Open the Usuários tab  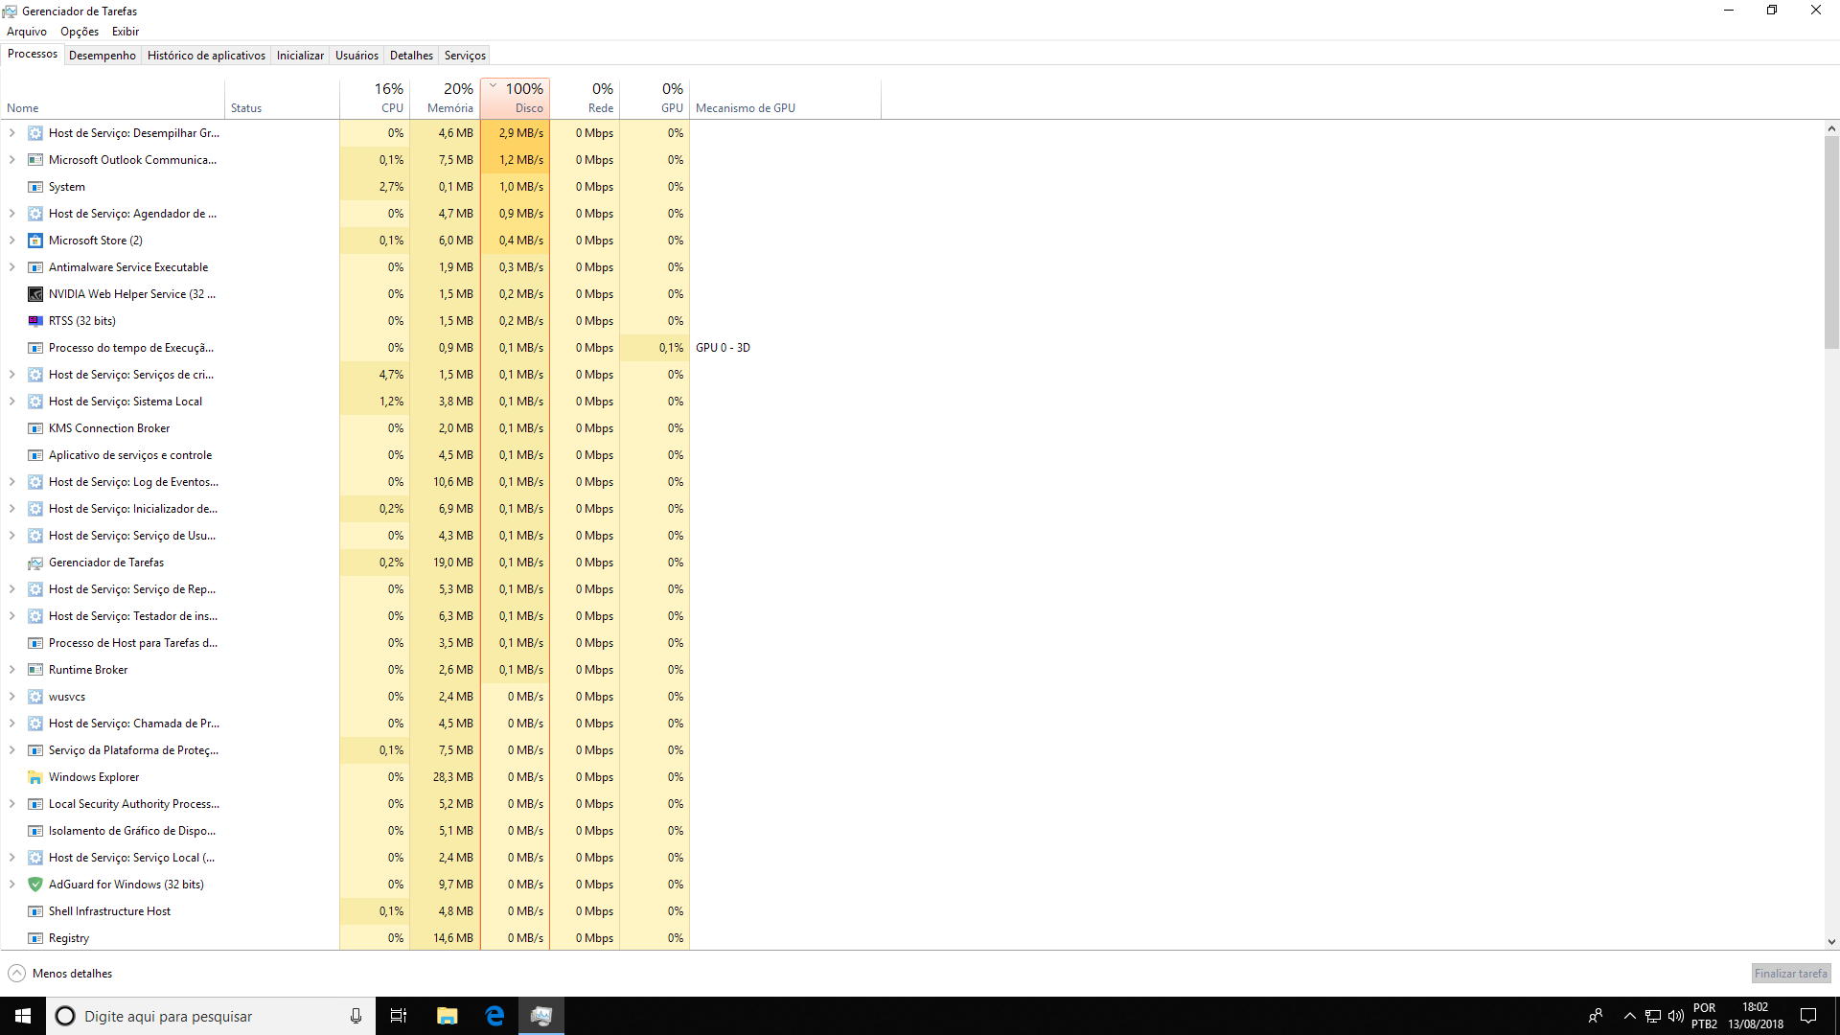(x=356, y=56)
